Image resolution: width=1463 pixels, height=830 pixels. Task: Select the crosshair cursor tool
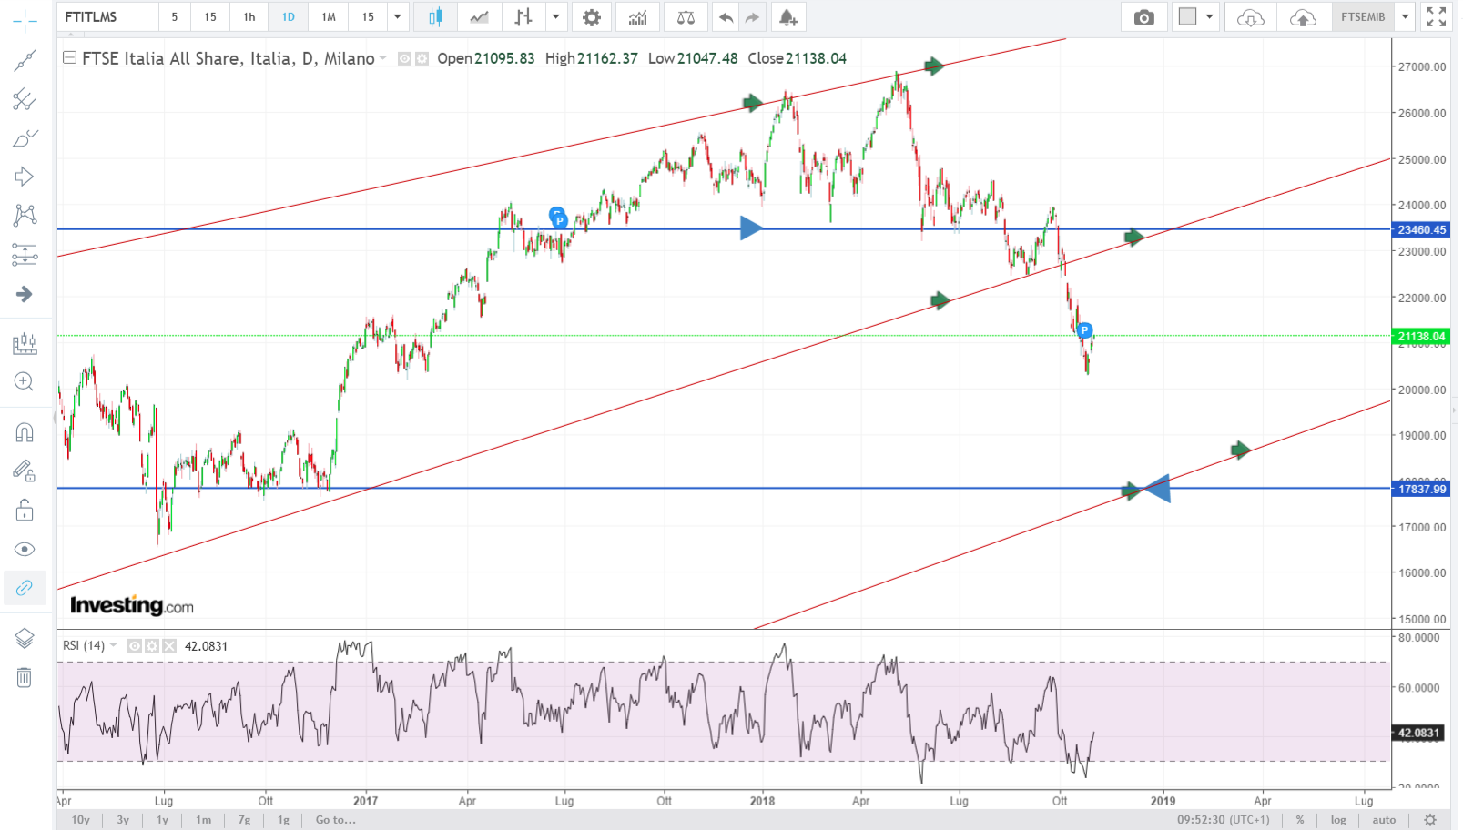tap(25, 20)
